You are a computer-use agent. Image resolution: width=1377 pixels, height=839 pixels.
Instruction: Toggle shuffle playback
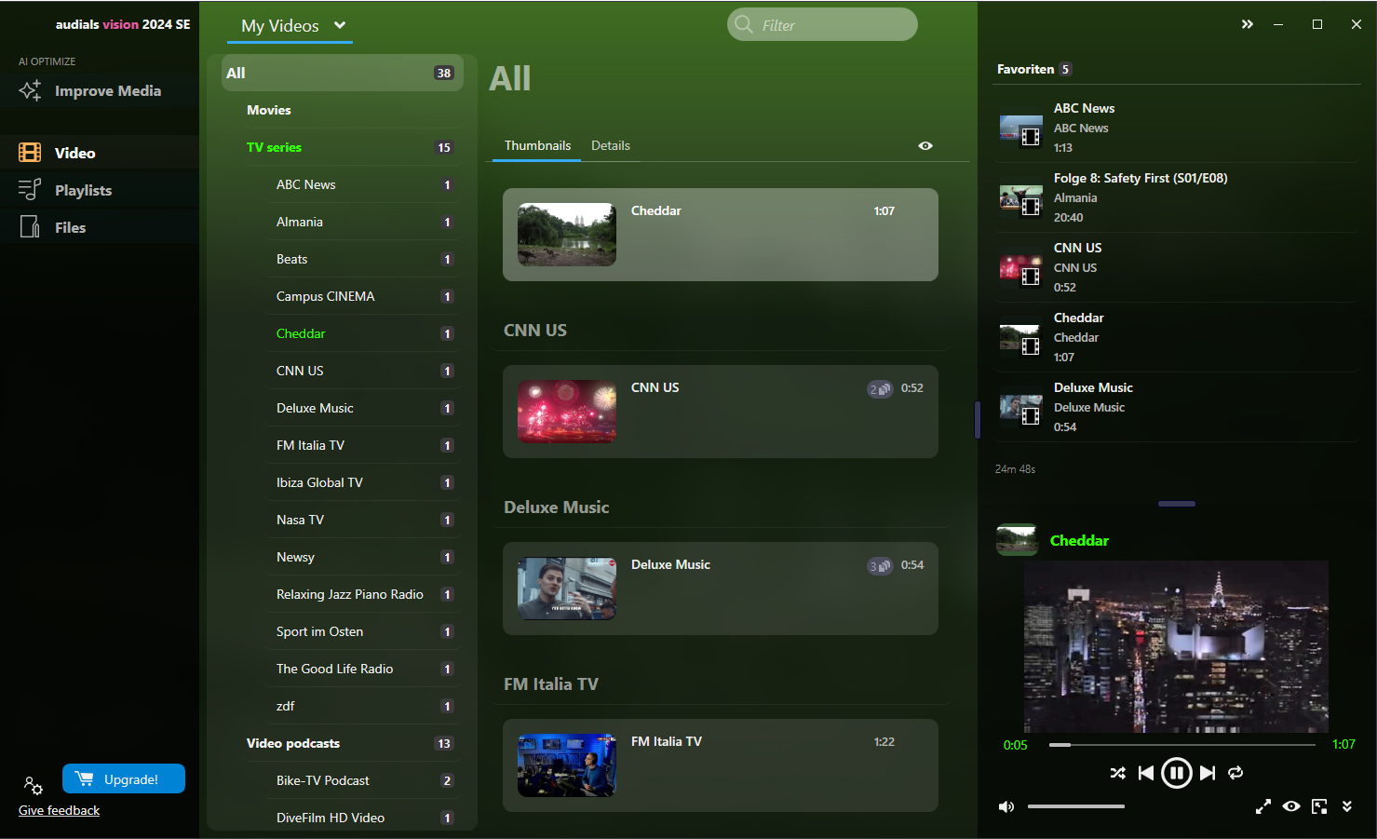click(x=1117, y=773)
